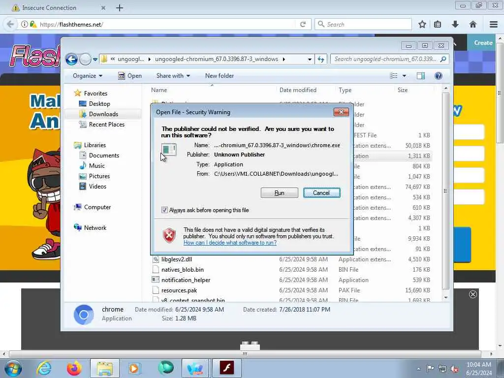Open How can I decide what software to run link
Screen dimensions: 504x378
click(x=230, y=243)
